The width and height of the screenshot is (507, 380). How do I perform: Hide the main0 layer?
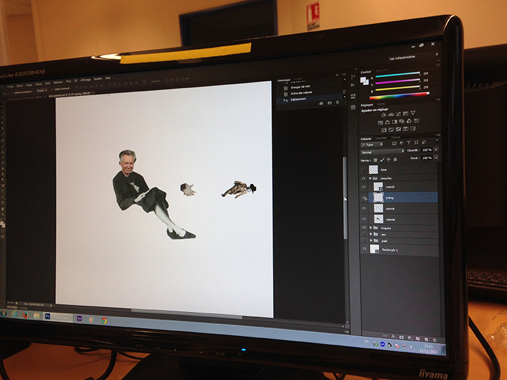(364, 188)
